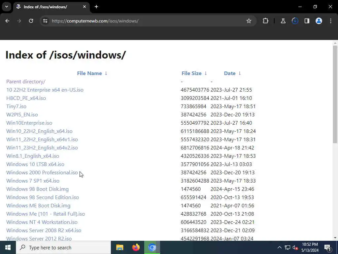Viewport: 338px width, 254px height.
Task: Download Win10_22H2_English_x64.iso
Action: (39, 131)
